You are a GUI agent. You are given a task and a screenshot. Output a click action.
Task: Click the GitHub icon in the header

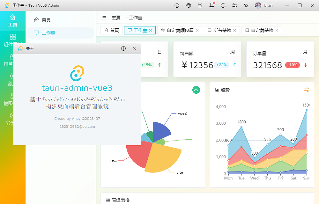pyautogui.click(x=200, y=5)
